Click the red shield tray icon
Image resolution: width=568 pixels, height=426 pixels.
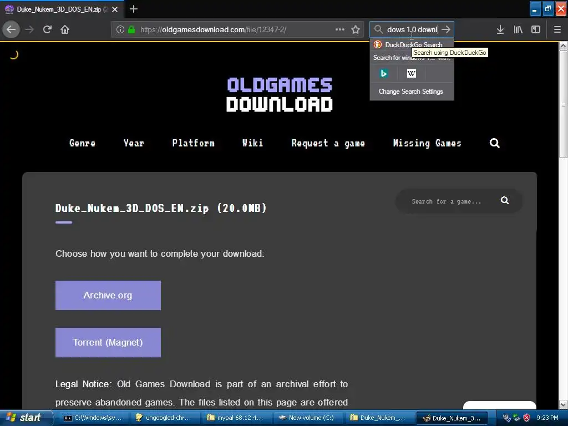click(527, 418)
